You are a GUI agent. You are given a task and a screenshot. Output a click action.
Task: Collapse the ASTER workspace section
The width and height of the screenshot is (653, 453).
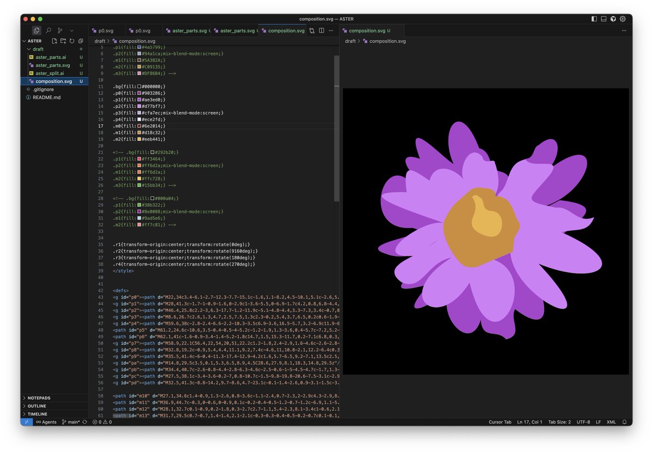click(x=34, y=41)
